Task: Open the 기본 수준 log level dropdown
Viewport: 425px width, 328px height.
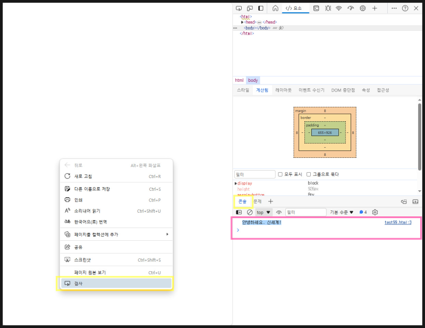Action: pos(342,212)
